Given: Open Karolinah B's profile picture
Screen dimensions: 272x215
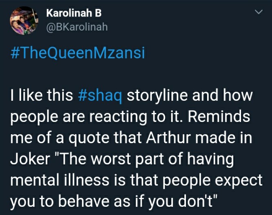Looking at the screenshot, I should click(x=24, y=20).
